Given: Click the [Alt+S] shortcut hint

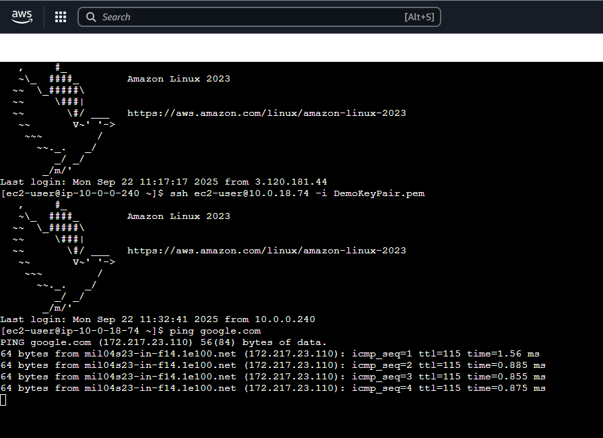Looking at the screenshot, I should point(418,17).
